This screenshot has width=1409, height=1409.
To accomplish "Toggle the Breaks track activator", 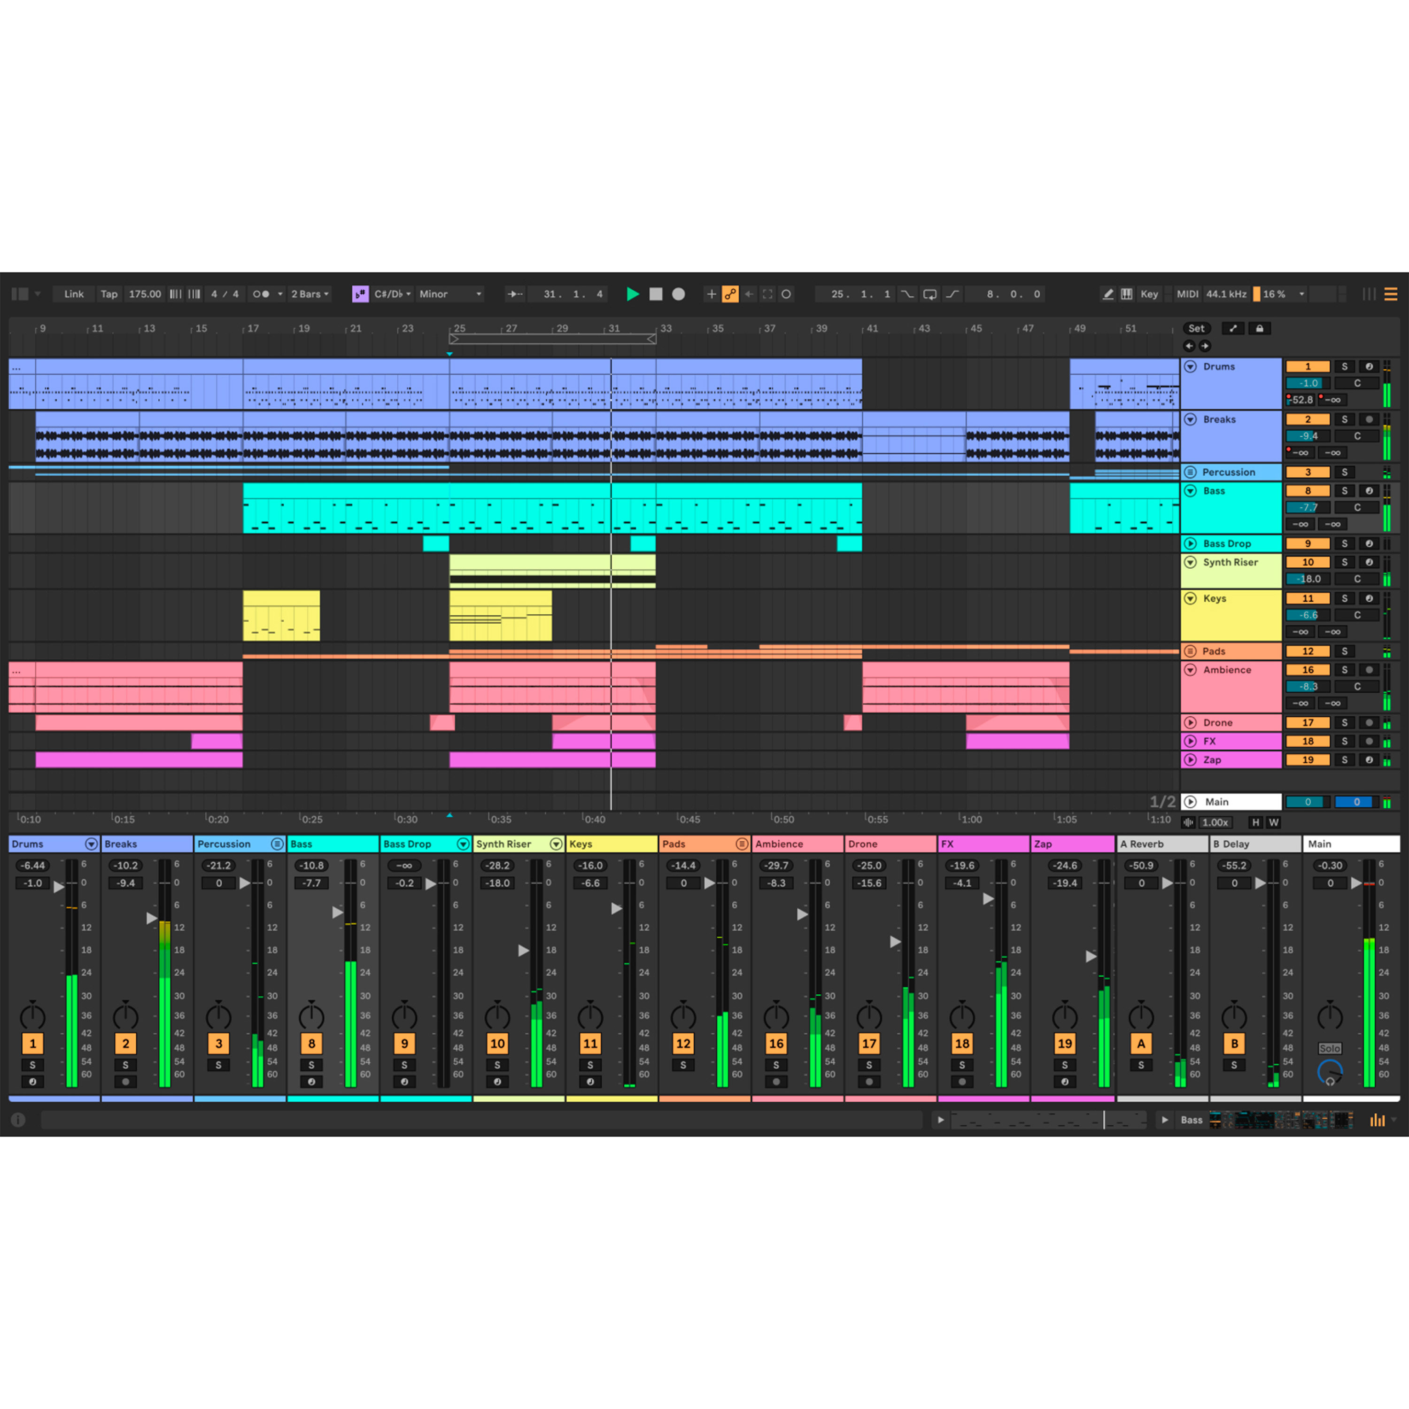I will coord(1308,419).
